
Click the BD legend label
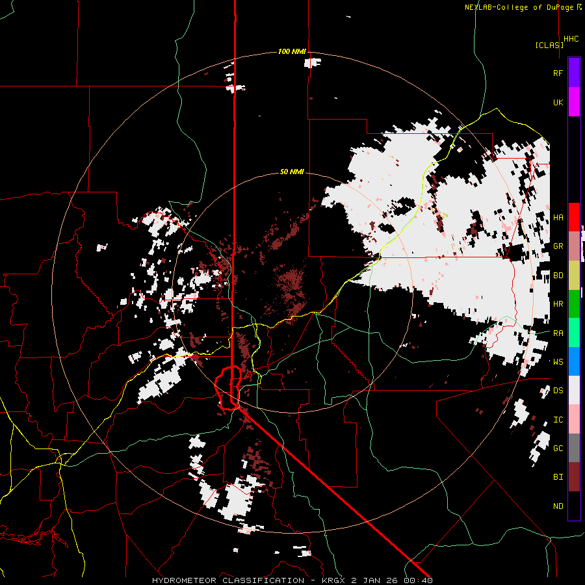[x=558, y=276]
